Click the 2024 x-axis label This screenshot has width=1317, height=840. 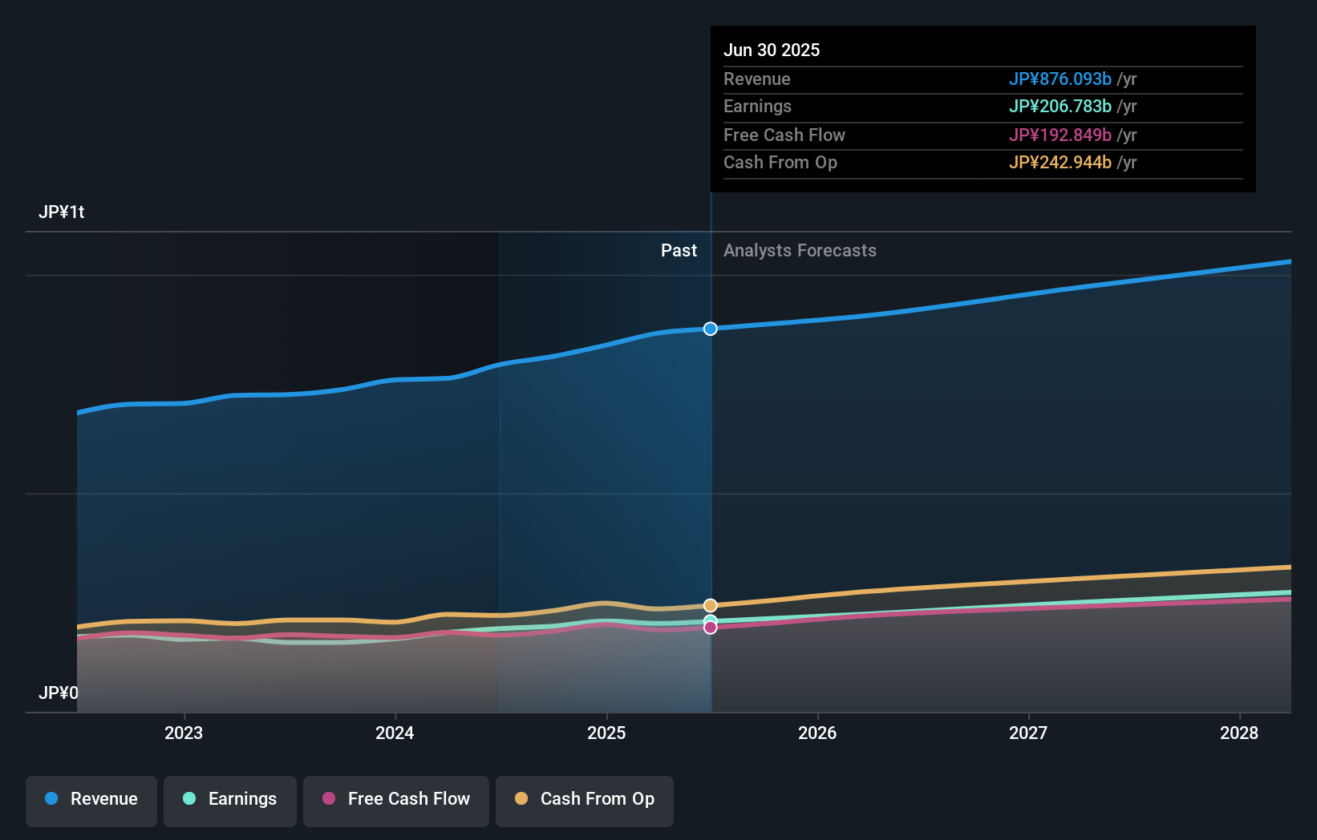point(395,733)
